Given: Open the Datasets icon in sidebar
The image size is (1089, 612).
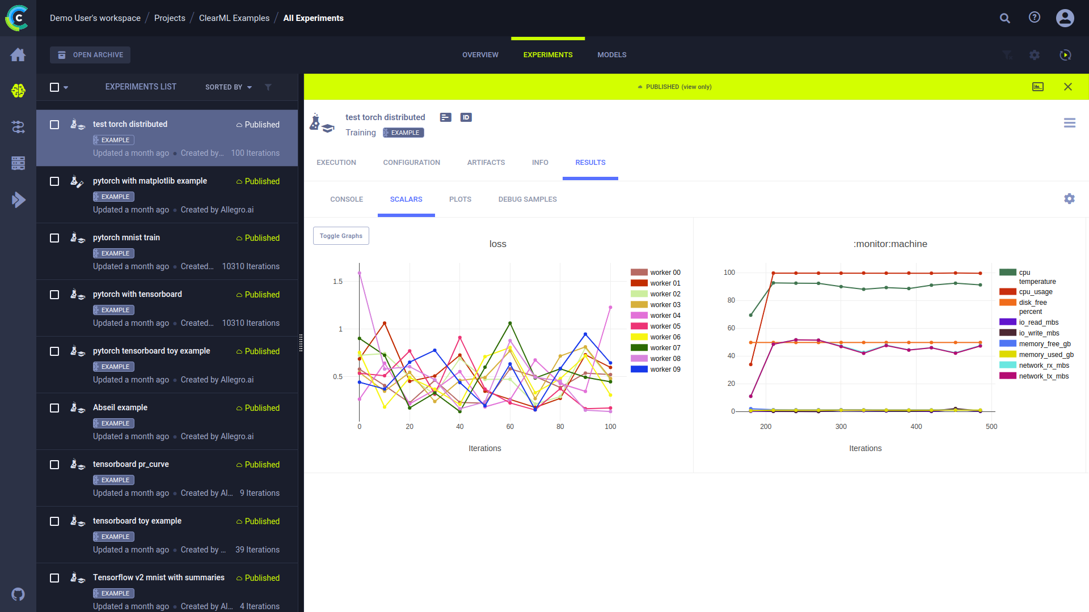Looking at the screenshot, I should pos(18,163).
